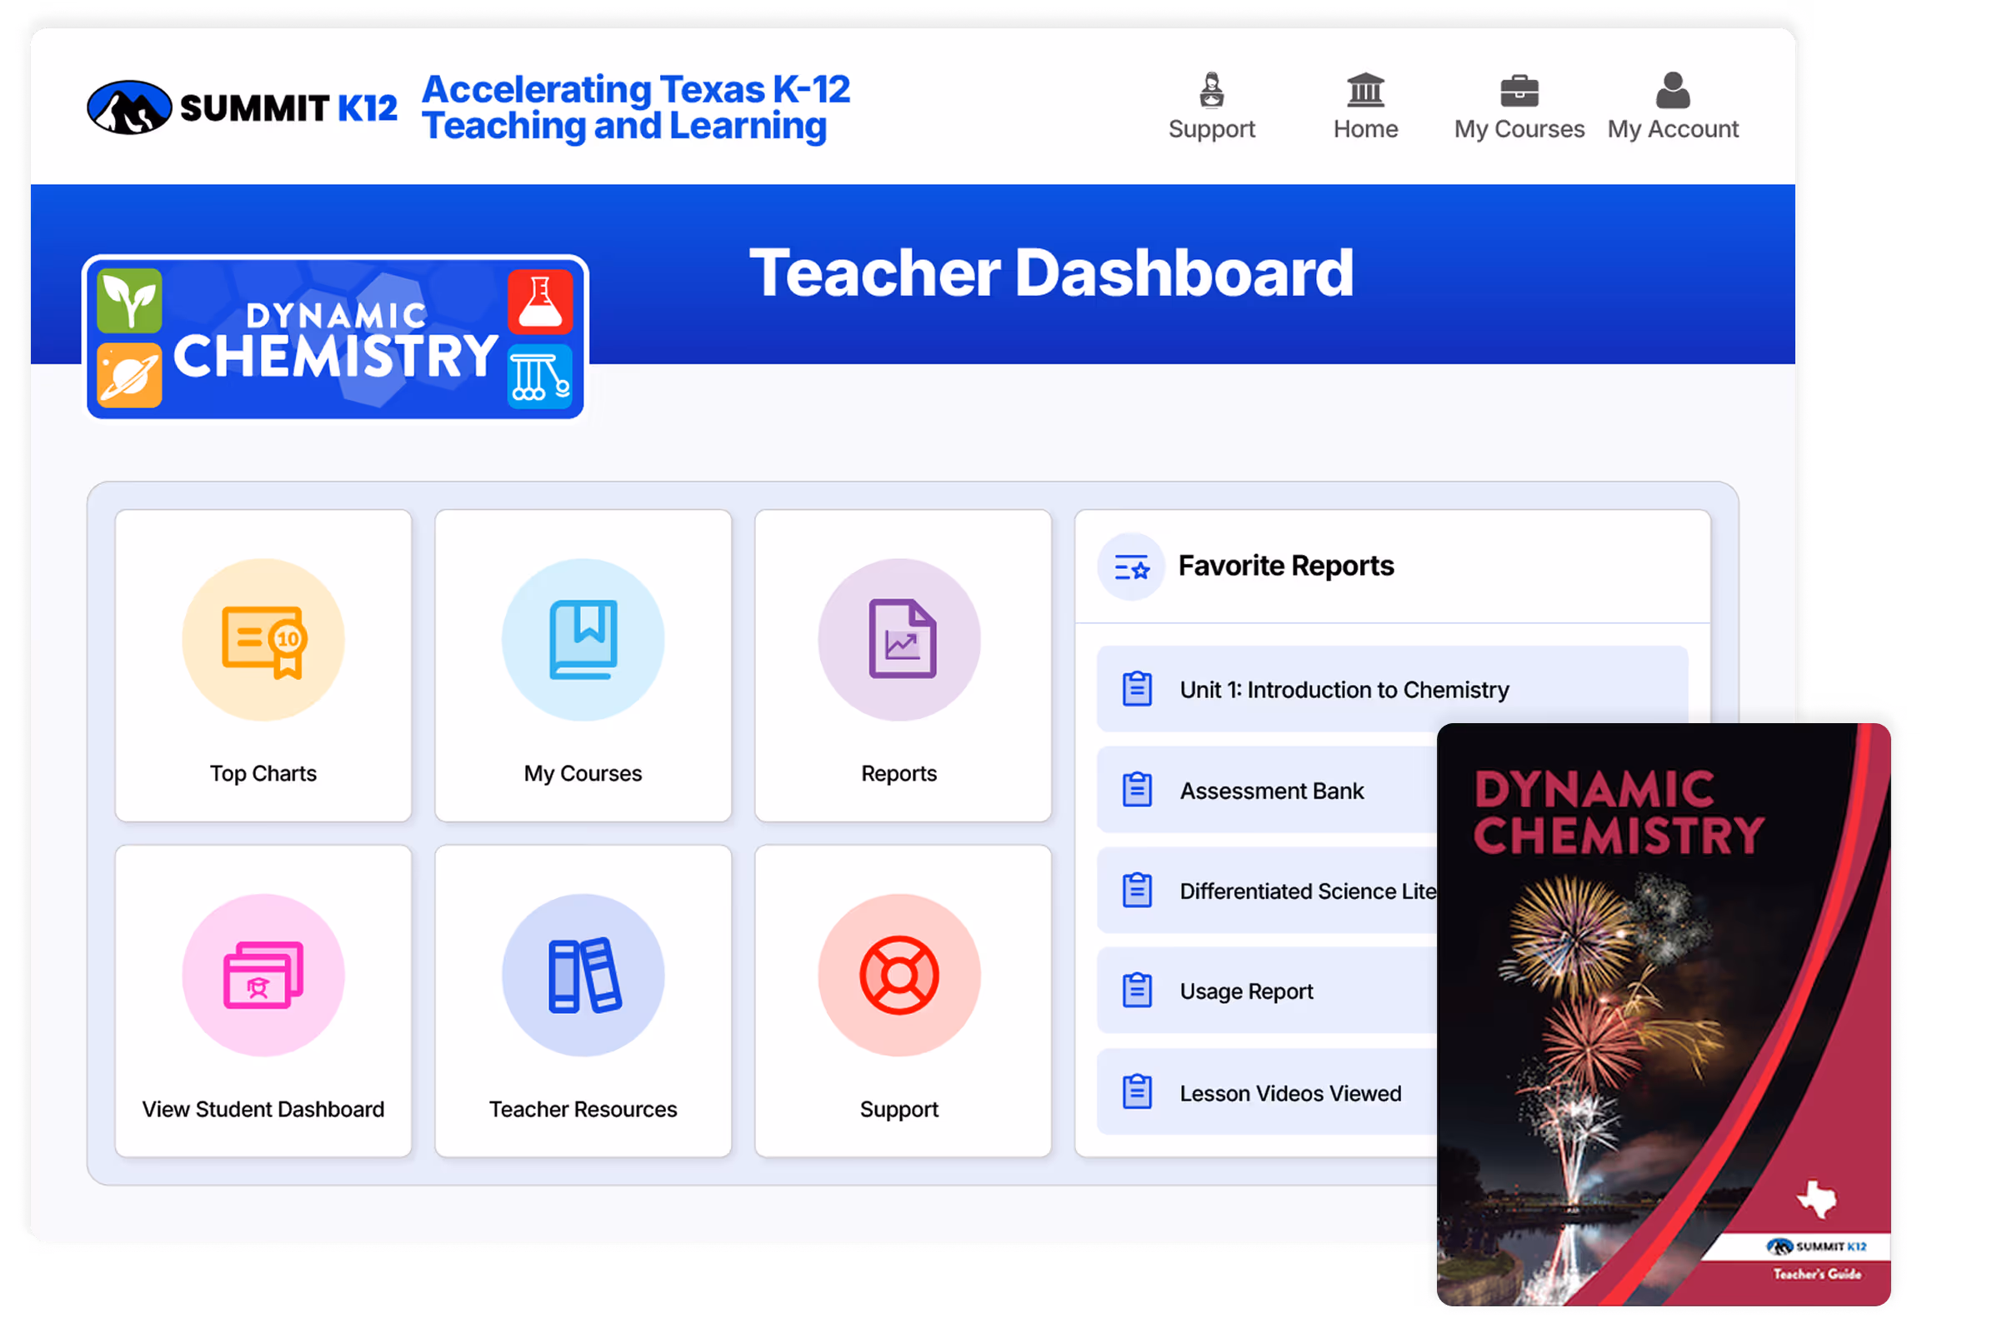Click the My Courses book icon card
The height and width of the screenshot is (1333, 1992).
pyautogui.click(x=583, y=639)
